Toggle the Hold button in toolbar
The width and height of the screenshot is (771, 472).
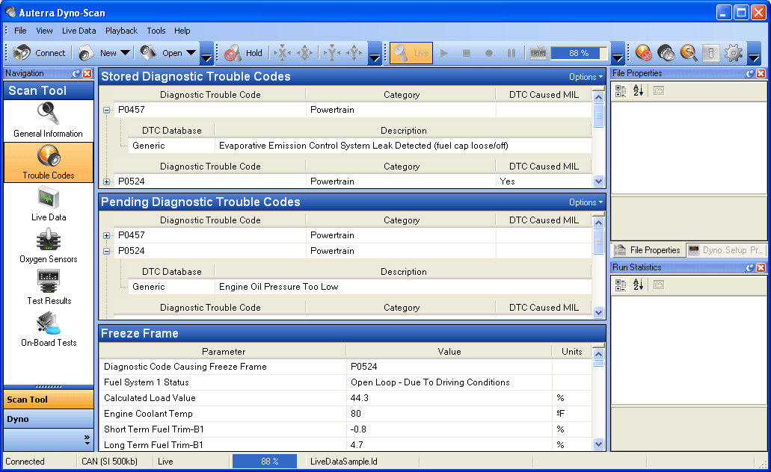coord(244,53)
